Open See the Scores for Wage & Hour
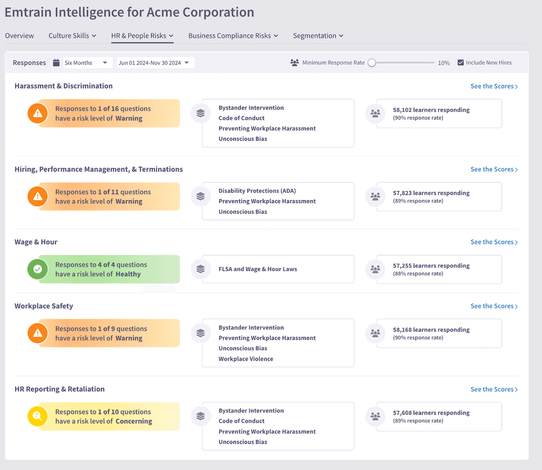 [494, 242]
